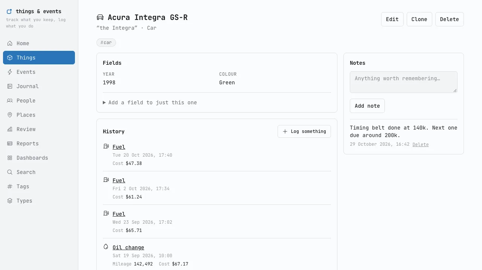Click the Colour value Green

click(x=227, y=82)
